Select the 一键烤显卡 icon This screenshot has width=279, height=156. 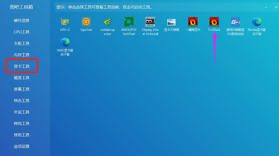click(193, 22)
